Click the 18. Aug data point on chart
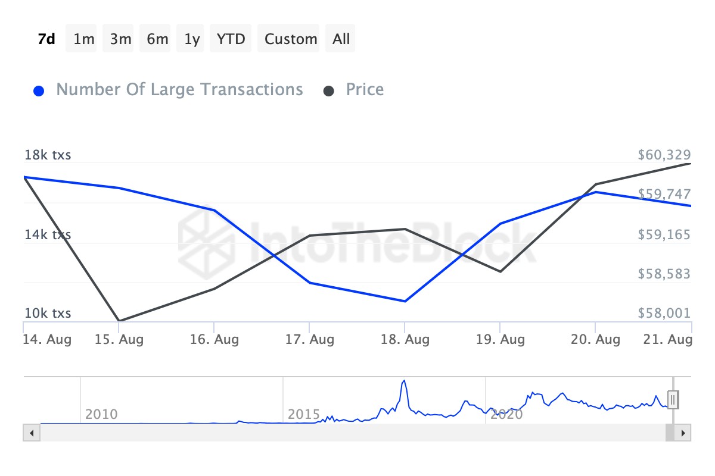The height and width of the screenshot is (476, 715). pyautogui.click(x=405, y=301)
